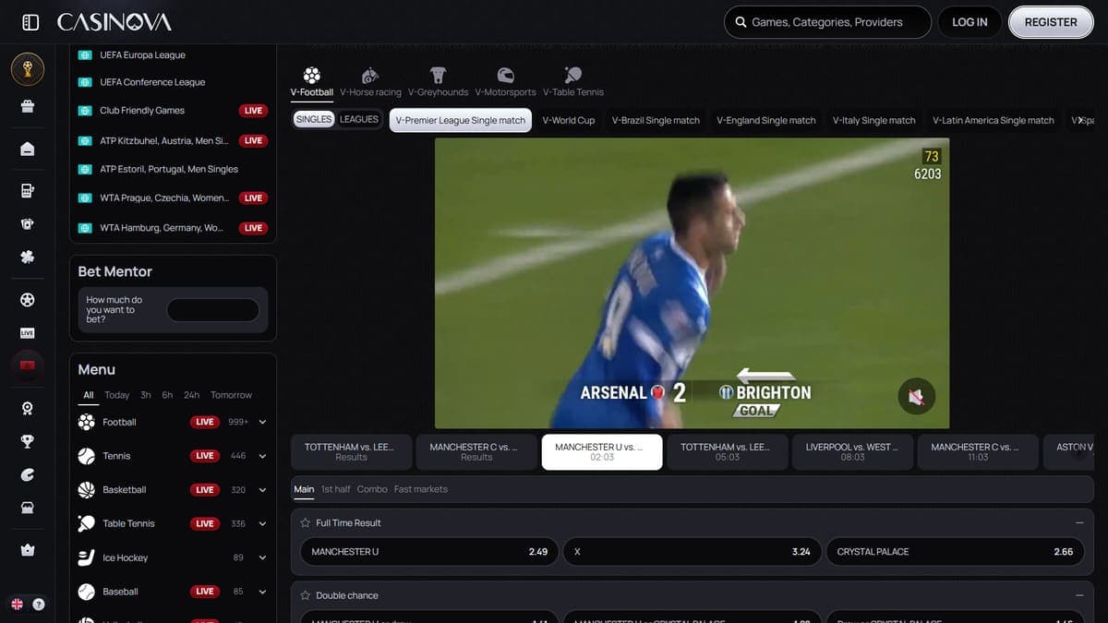The width and height of the screenshot is (1108, 623).
Task: Click the LOG IN button
Action: click(969, 22)
